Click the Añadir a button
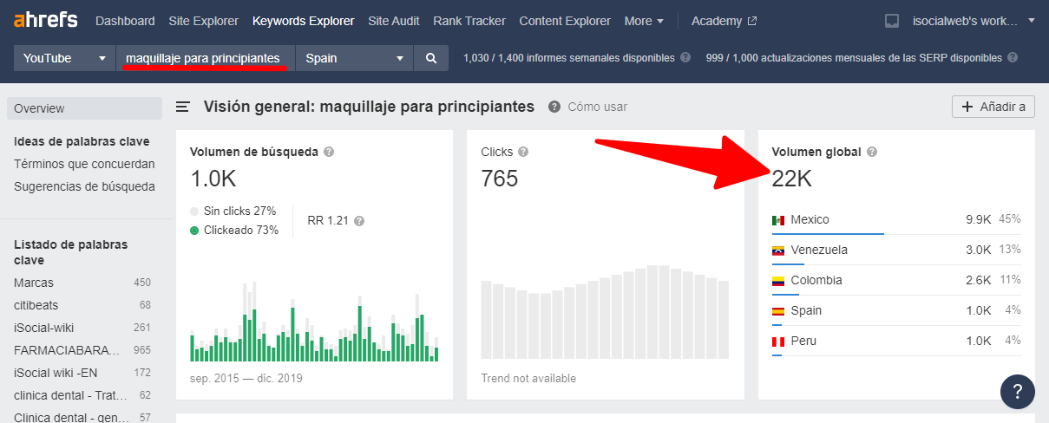1049x423 pixels. tap(993, 107)
